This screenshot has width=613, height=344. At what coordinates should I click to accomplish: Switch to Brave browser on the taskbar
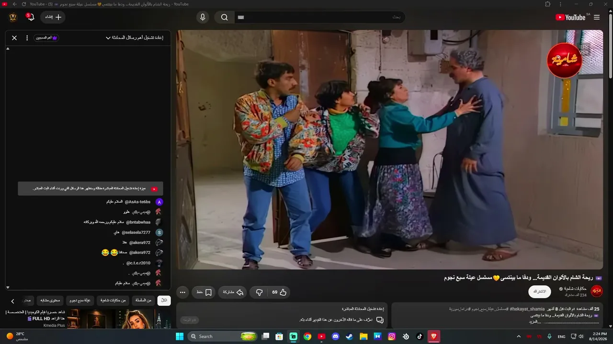coord(434,336)
